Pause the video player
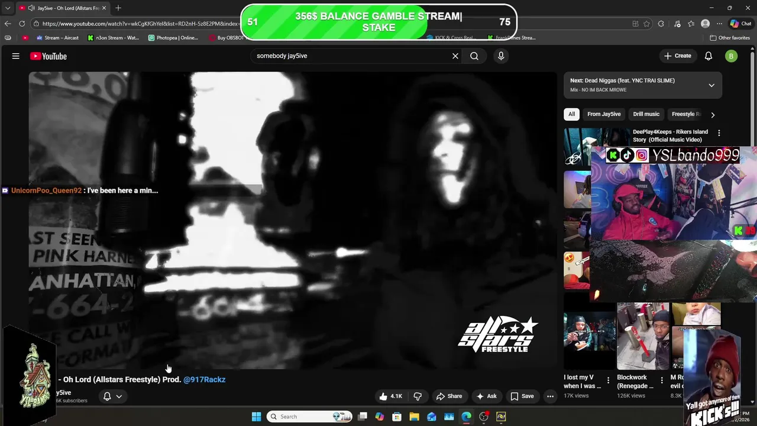The width and height of the screenshot is (757, 426). [293, 220]
